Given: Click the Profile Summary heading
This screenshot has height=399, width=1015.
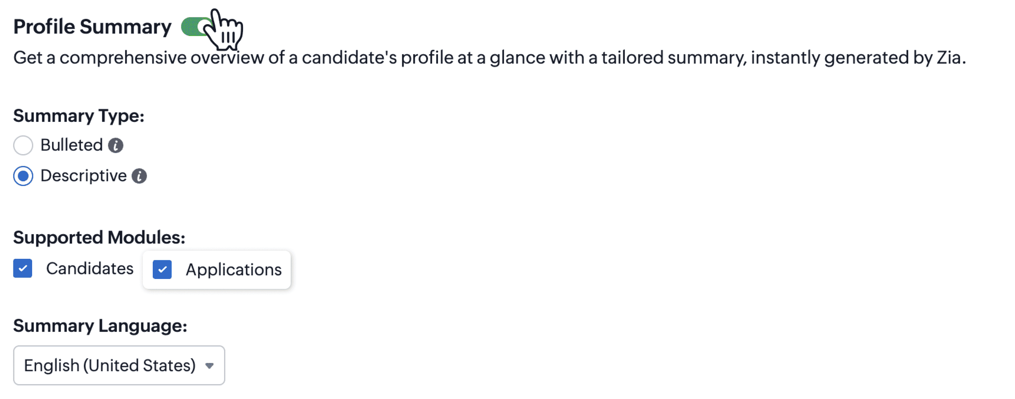Looking at the screenshot, I should pos(92,27).
